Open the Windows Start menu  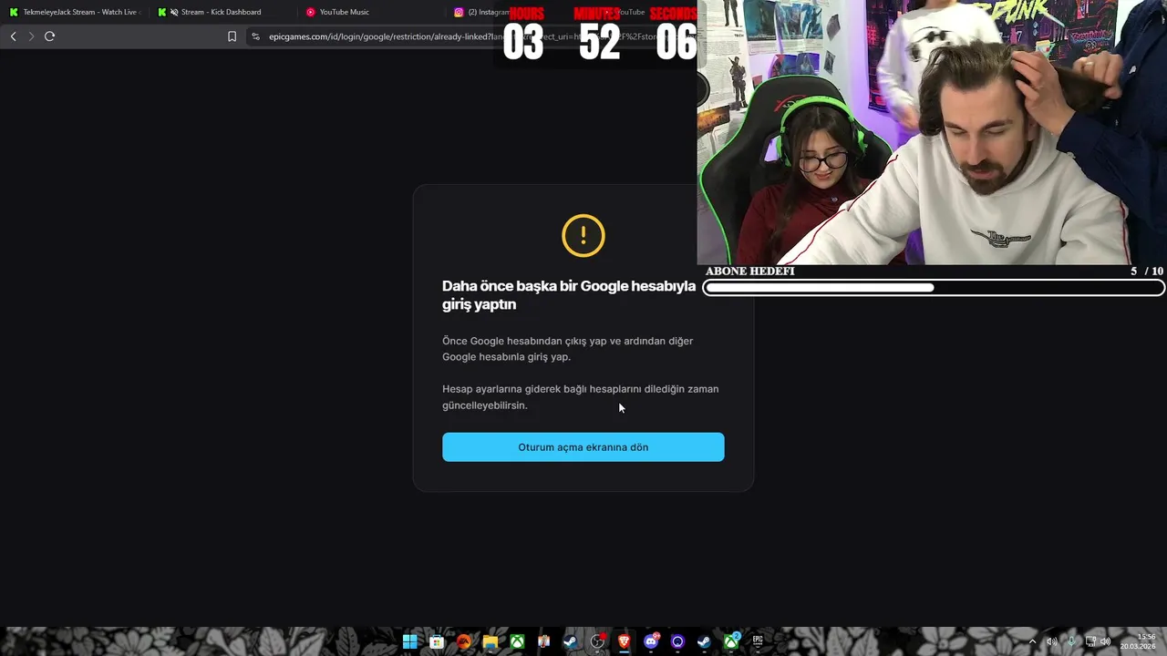point(410,641)
